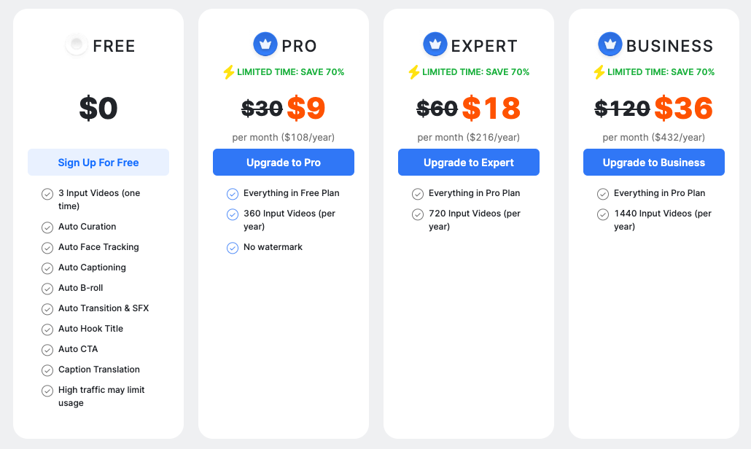The width and height of the screenshot is (751, 449).
Task: Click the Pro plan crown icon
Action: point(265,45)
